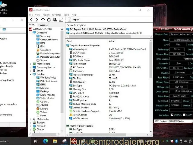193x145 pixels.
Task: Open the OpenGL entry under Display
Action: [44, 102]
